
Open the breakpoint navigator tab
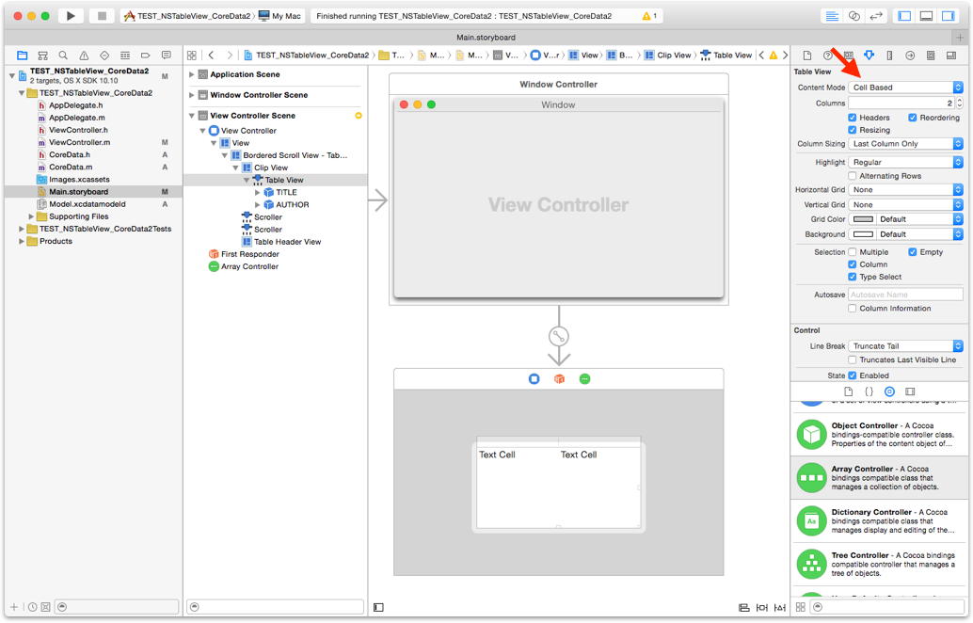pyautogui.click(x=145, y=56)
